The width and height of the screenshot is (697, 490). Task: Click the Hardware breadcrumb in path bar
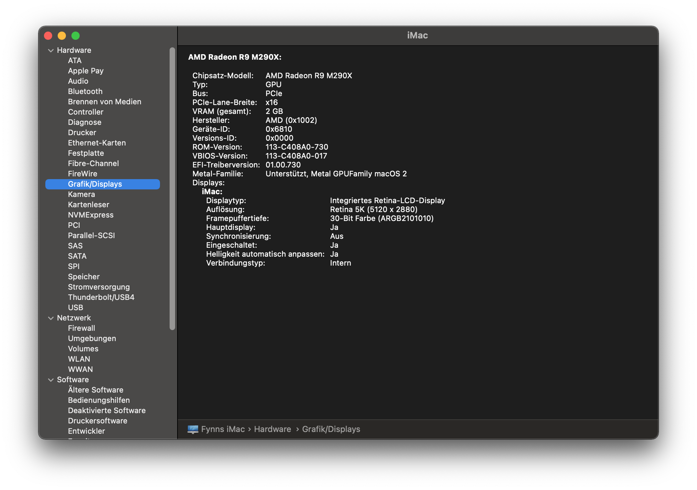[x=272, y=429]
